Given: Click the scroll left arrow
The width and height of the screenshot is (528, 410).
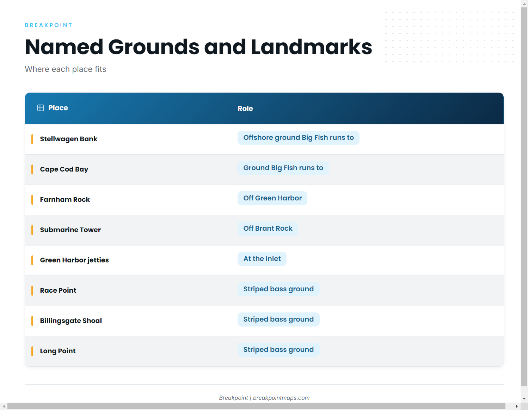Looking at the screenshot, I should (4, 406).
